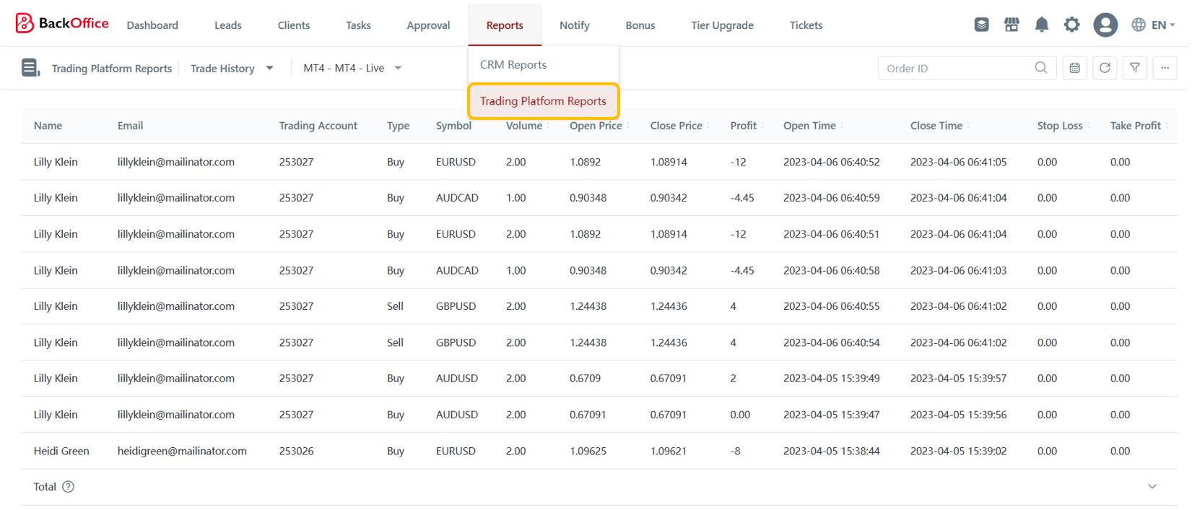The image size is (1192, 510).
Task: Open the notifications bell
Action: [x=1041, y=25]
